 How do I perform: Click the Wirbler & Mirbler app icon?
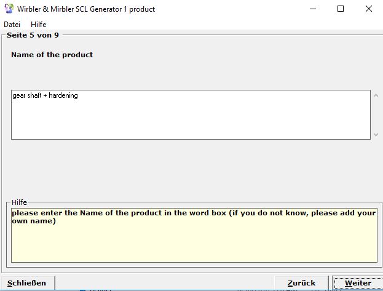[x=9, y=9]
